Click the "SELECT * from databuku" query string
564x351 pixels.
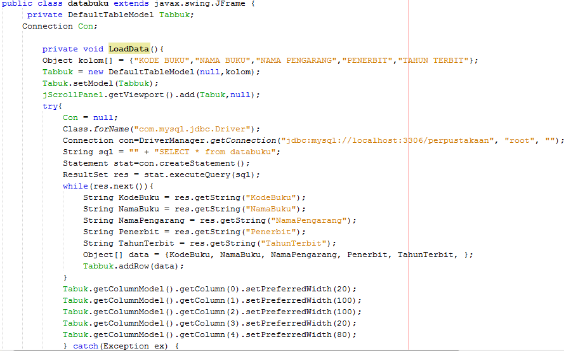215,152
